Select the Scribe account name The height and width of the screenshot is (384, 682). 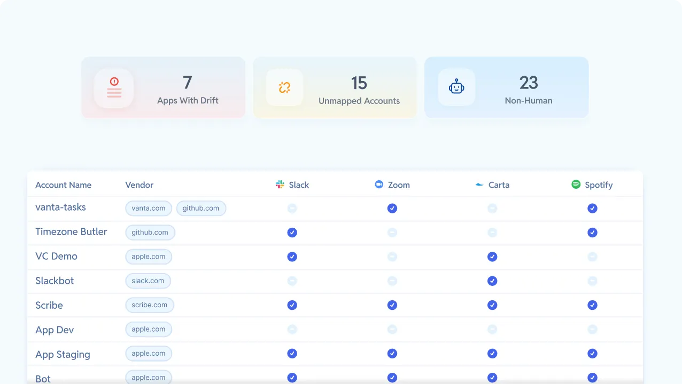(x=49, y=305)
